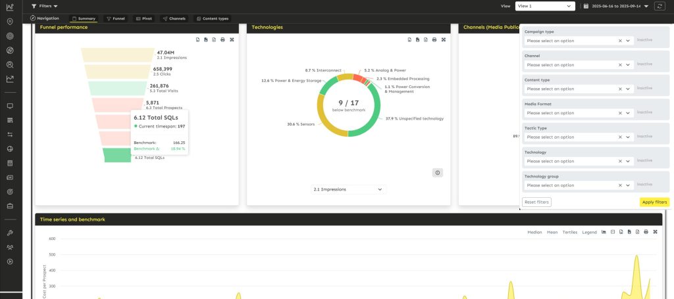Open the Tactic Type select box
The width and height of the screenshot is (674, 299).
click(x=579, y=137)
